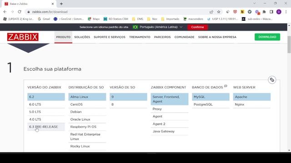291x163 pixels.
Task: Select 6.3 PRE-RELEASE version
Action: (46, 127)
